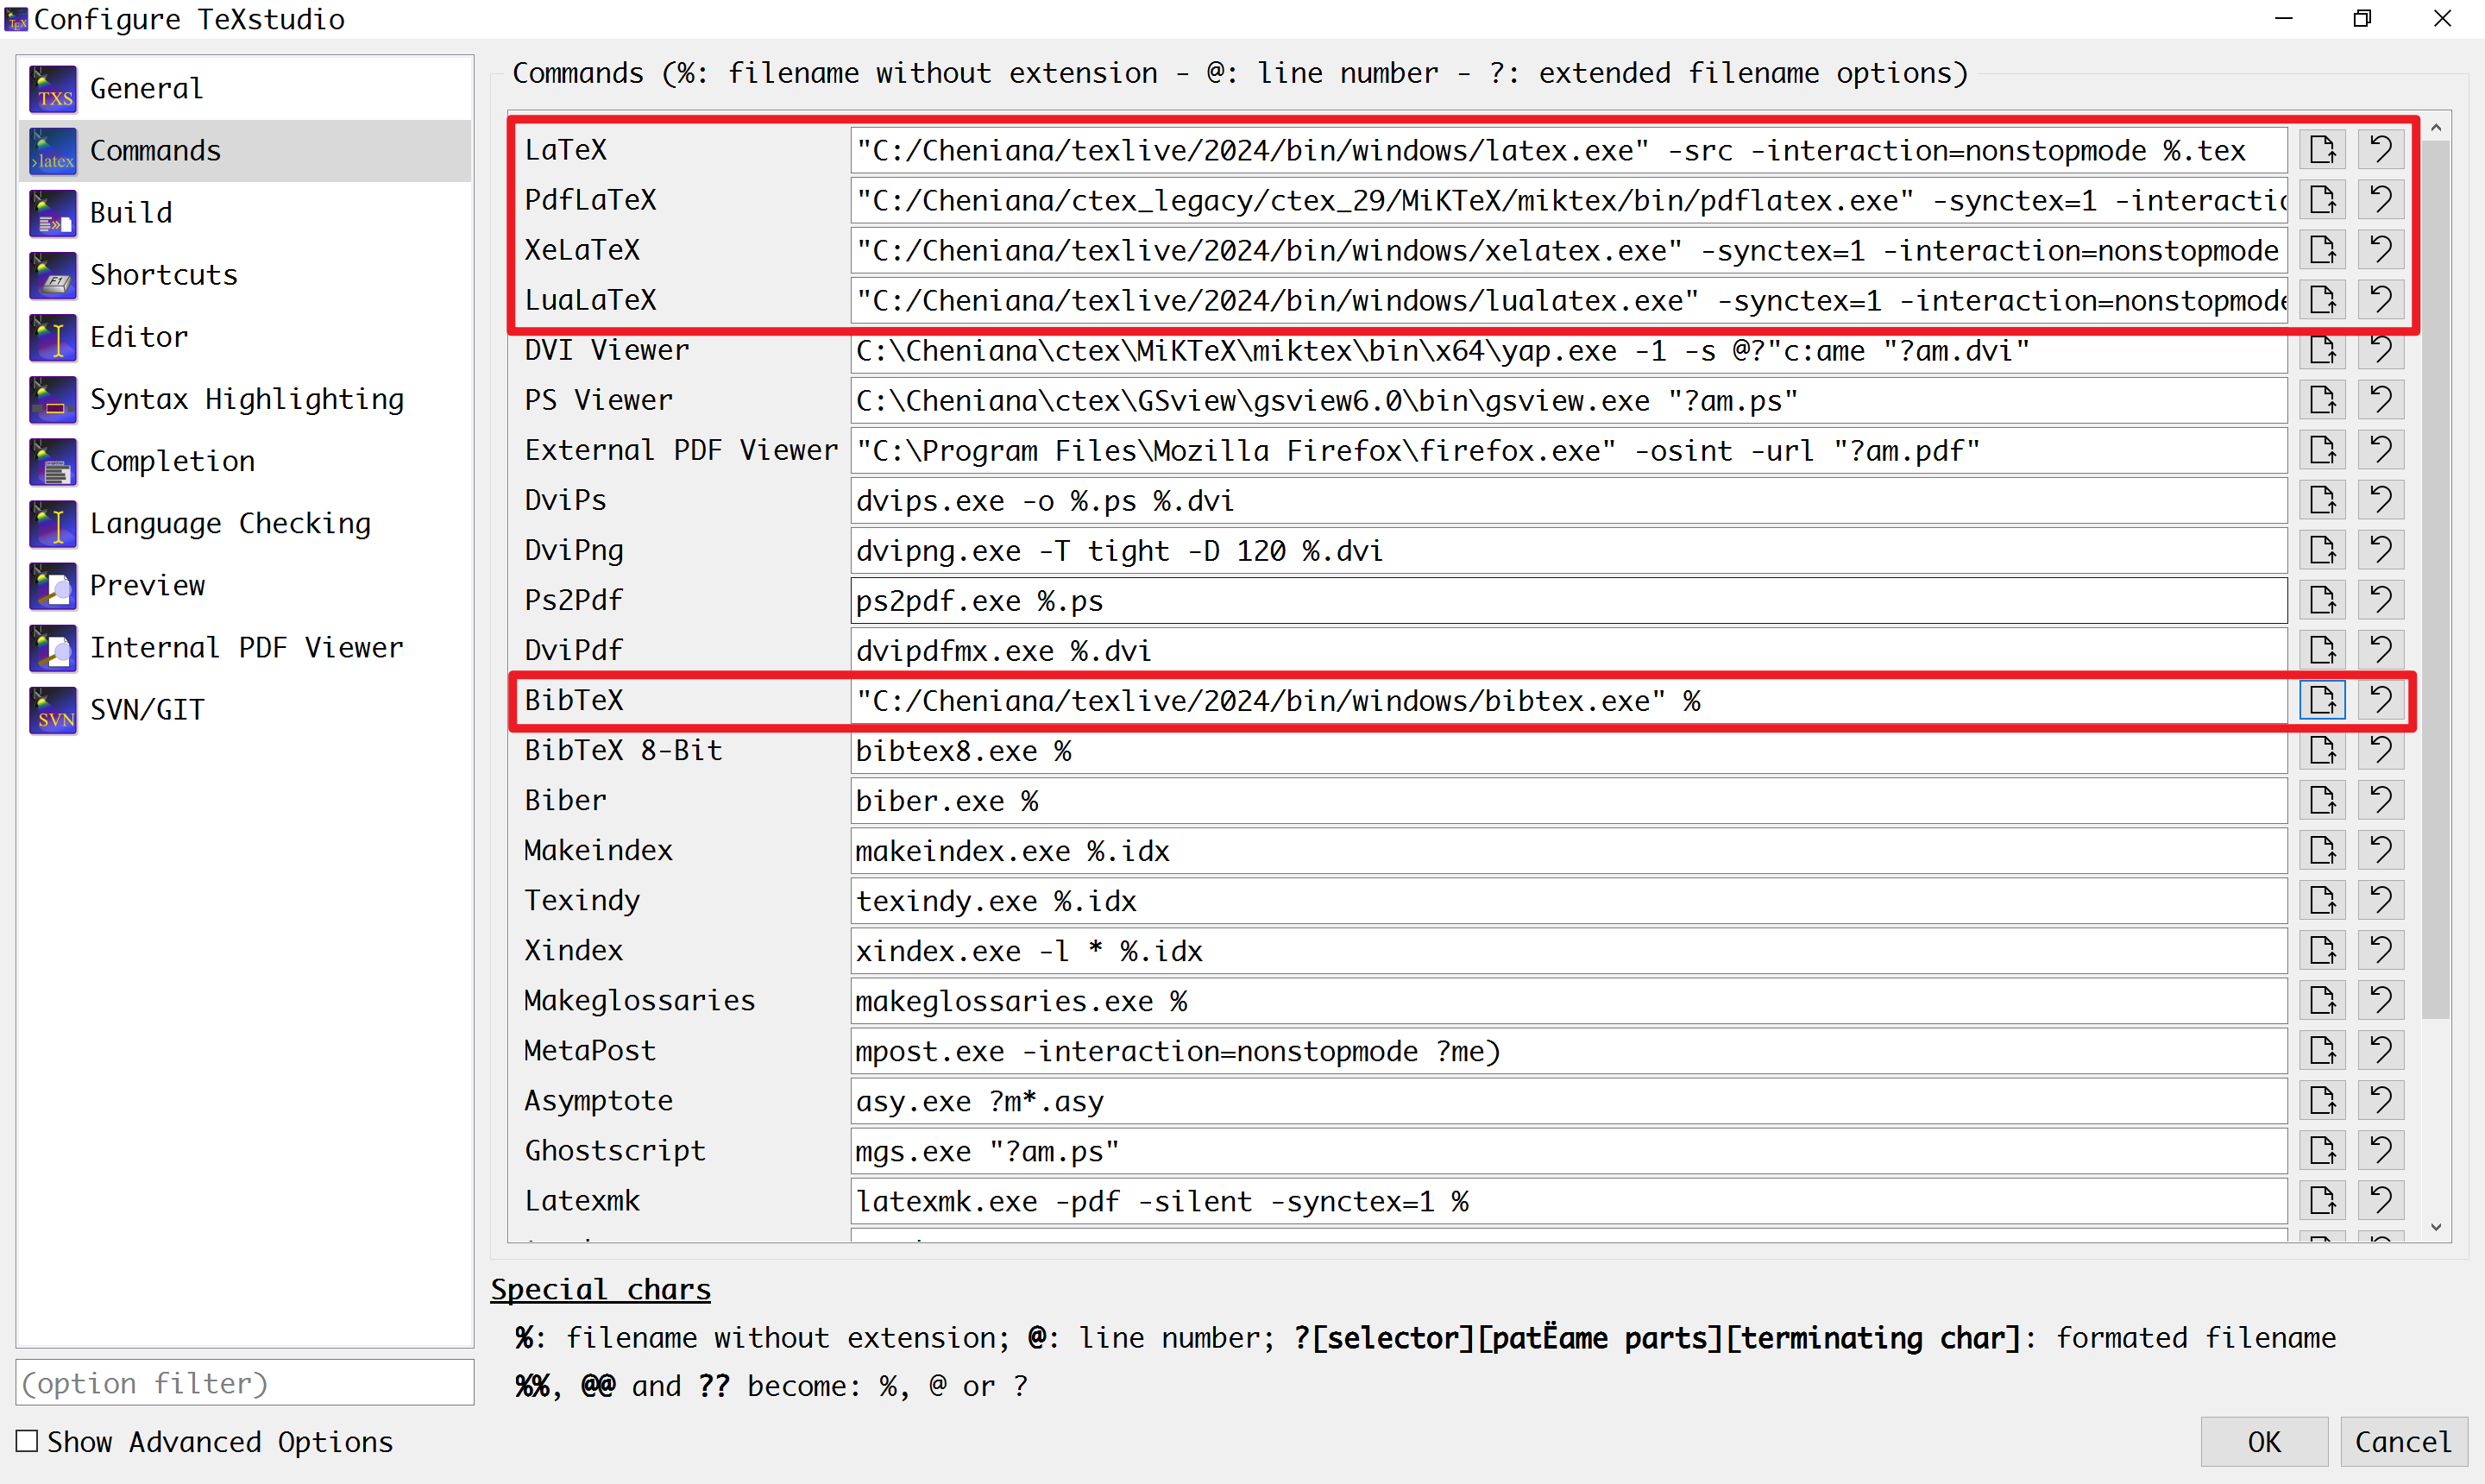Cancel the configuration dialog
Viewport: 2485px width, 1484px height.
pyautogui.click(x=2402, y=1441)
